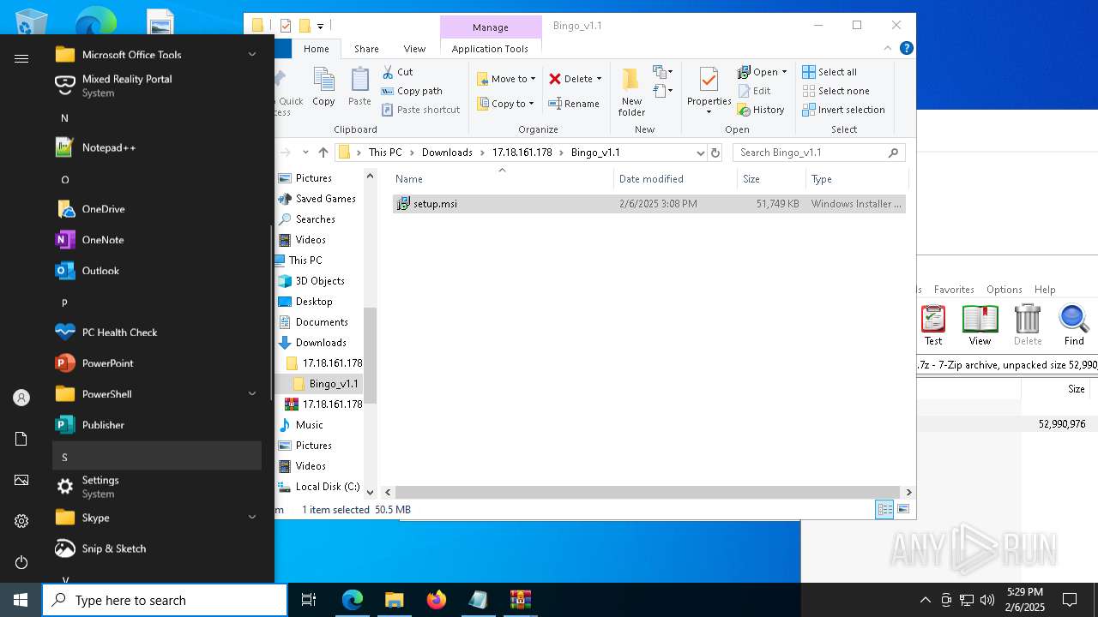Switch to View ribbon tab
This screenshot has width=1098, height=617.
tap(414, 49)
